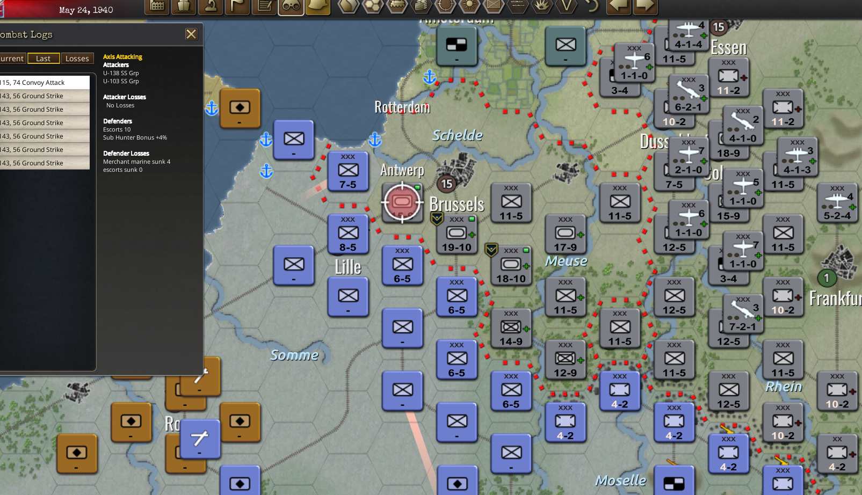The height and width of the screenshot is (495, 862).
Task: Select the 4-1-3 bomber air unit
Action: (x=797, y=156)
